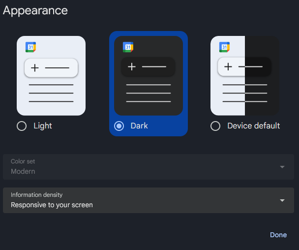Click the Light label text
The height and width of the screenshot is (250, 299).
click(x=43, y=126)
